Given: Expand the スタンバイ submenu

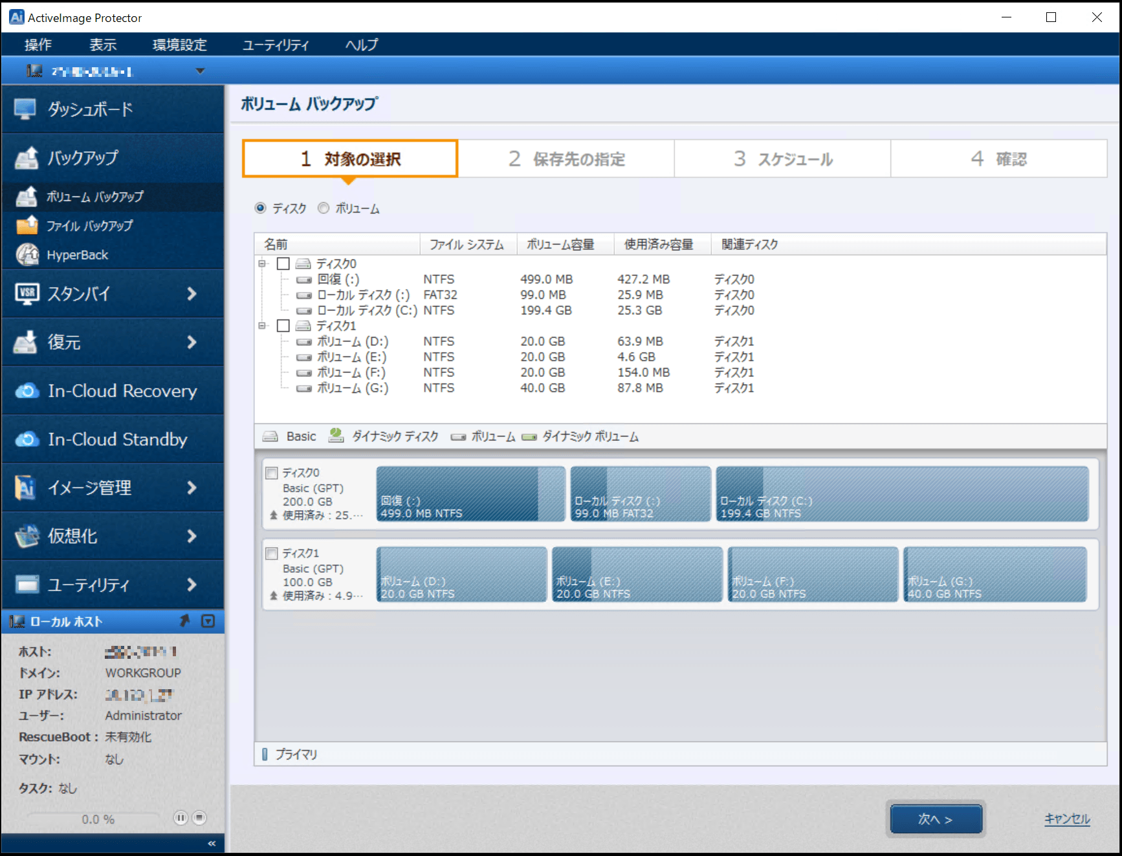Looking at the screenshot, I should coord(192,294).
